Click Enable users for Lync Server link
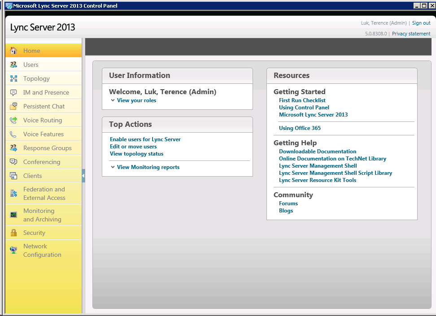 point(145,139)
